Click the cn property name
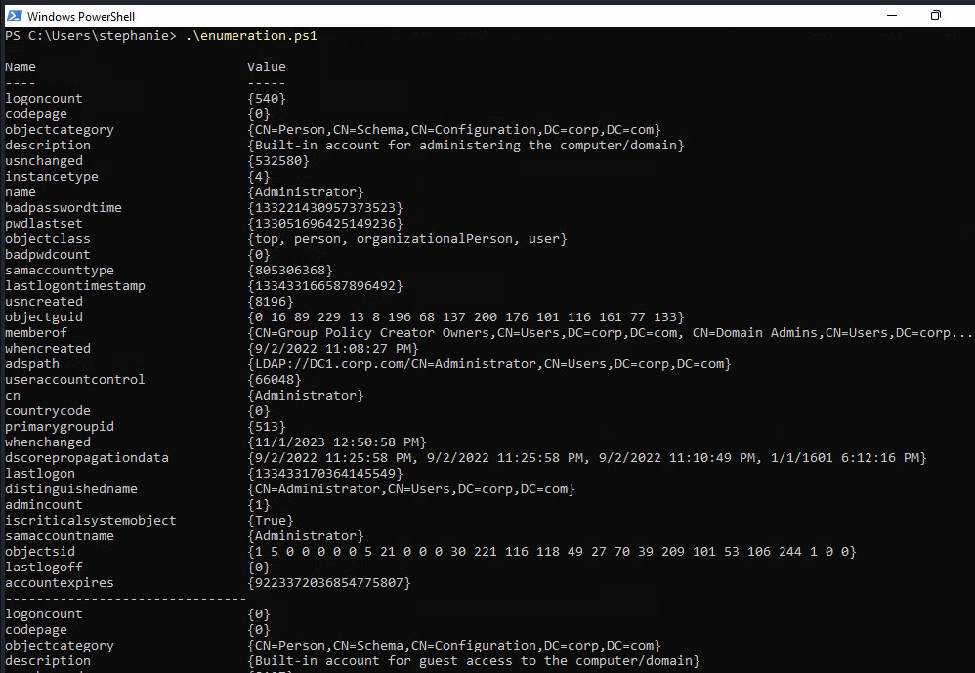The height and width of the screenshot is (673, 975). (x=13, y=396)
